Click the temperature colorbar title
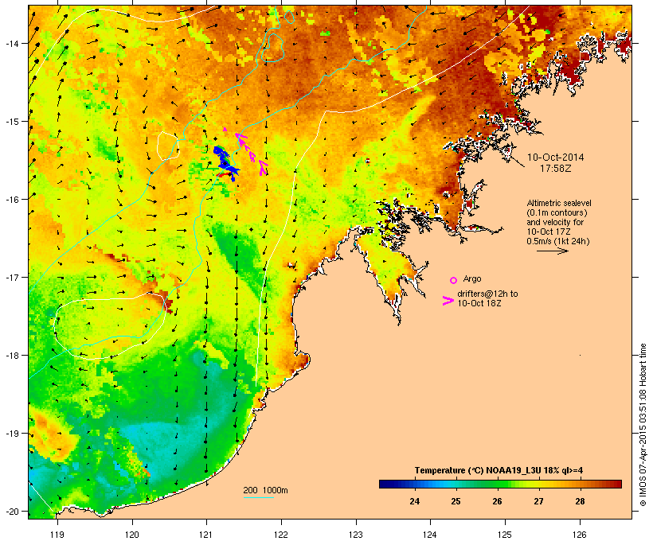This screenshot has width=653, height=541. [x=499, y=470]
